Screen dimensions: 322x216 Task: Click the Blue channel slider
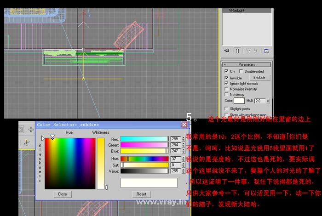[144, 151]
